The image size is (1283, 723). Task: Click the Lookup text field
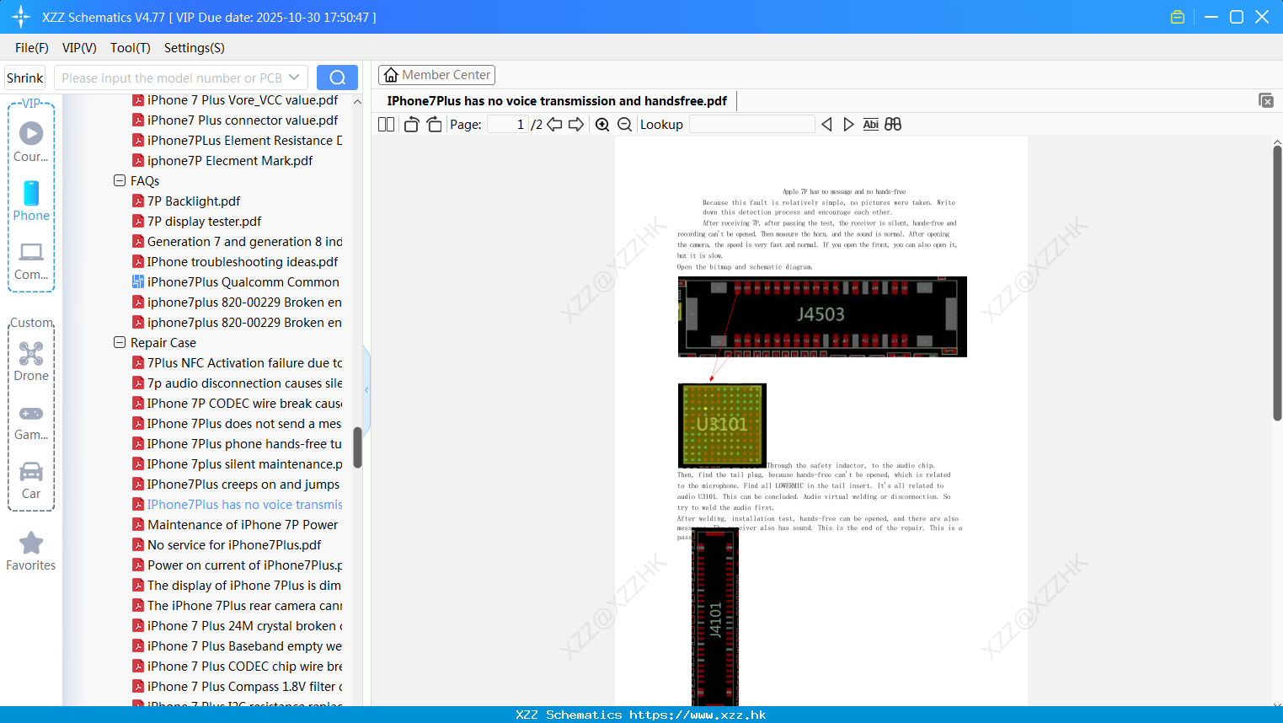tap(752, 124)
